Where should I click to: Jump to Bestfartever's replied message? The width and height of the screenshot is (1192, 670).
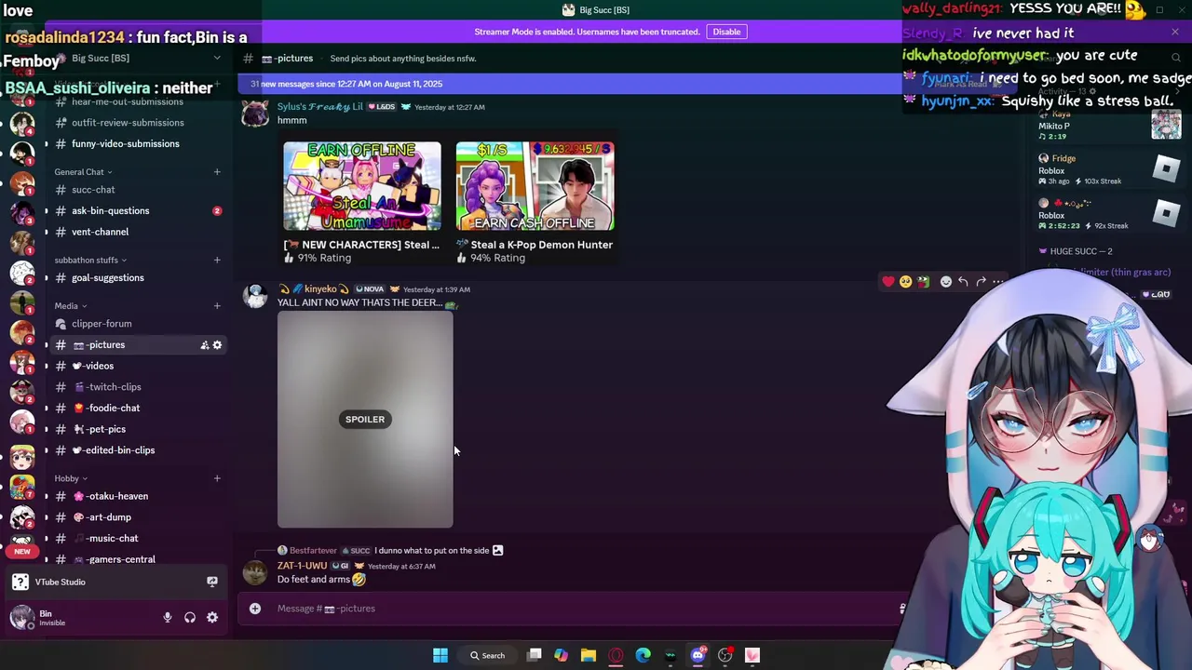point(431,550)
